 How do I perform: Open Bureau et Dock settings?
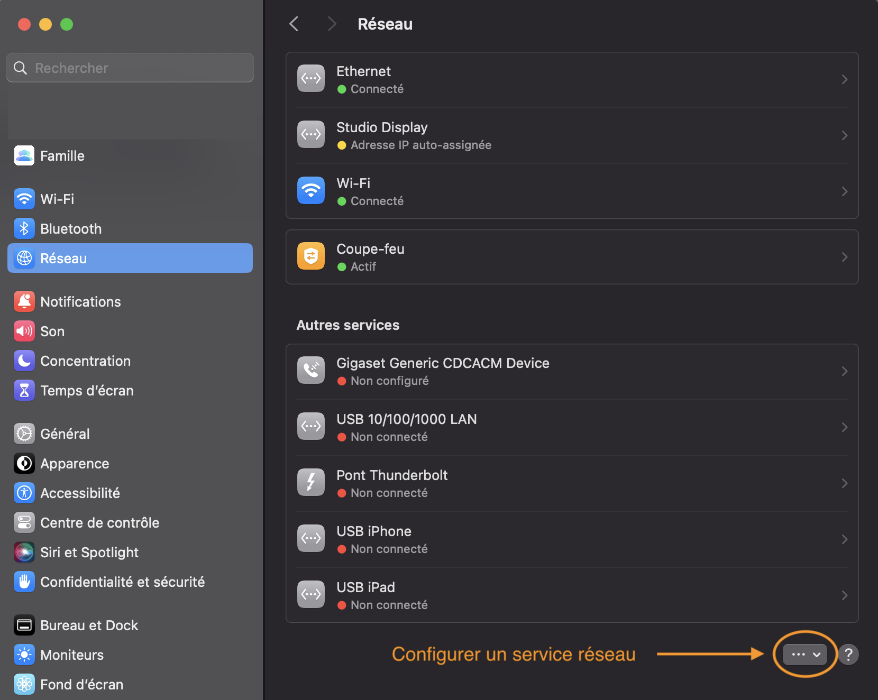point(89,625)
